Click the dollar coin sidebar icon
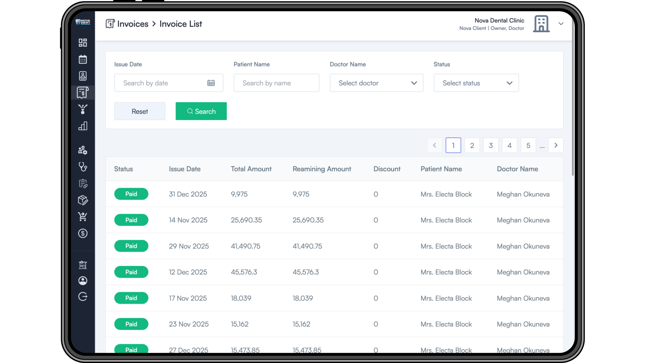Image resolution: width=645 pixels, height=363 pixels. click(83, 233)
